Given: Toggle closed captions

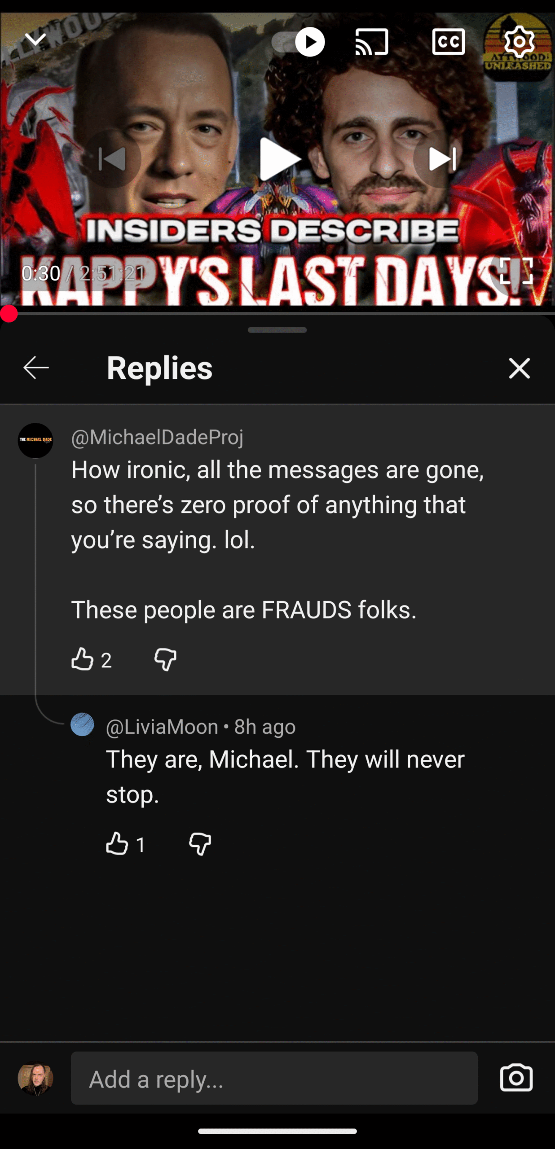Looking at the screenshot, I should coord(448,42).
